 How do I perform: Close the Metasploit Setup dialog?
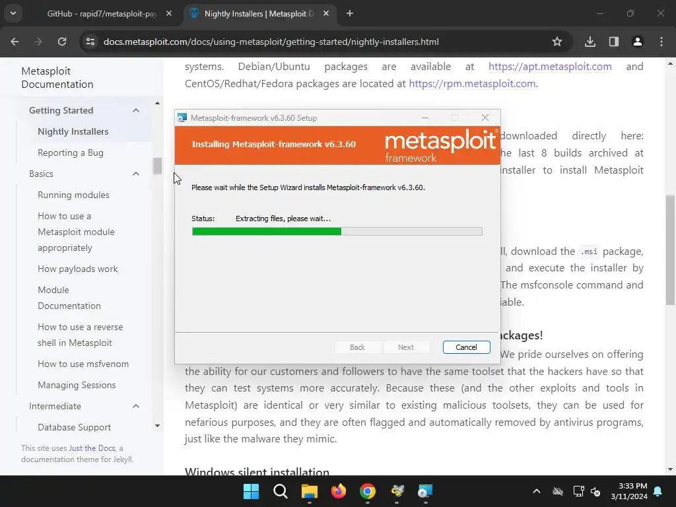click(485, 118)
